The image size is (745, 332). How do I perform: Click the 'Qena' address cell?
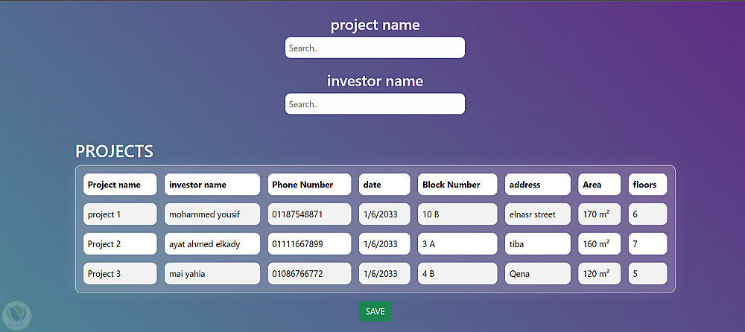538,274
